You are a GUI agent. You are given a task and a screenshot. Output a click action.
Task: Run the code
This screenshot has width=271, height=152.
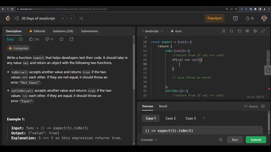tap(235, 140)
